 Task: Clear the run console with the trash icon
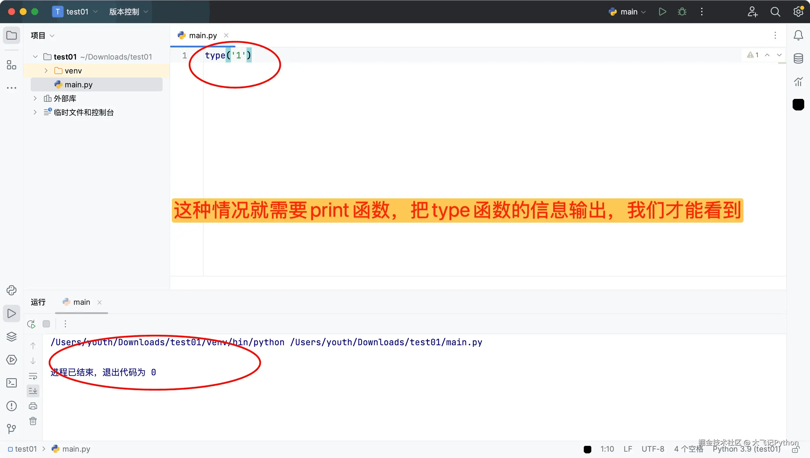33,421
